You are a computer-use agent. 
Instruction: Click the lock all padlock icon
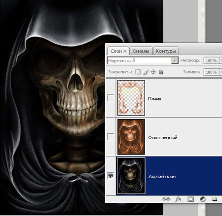click(x=161, y=72)
